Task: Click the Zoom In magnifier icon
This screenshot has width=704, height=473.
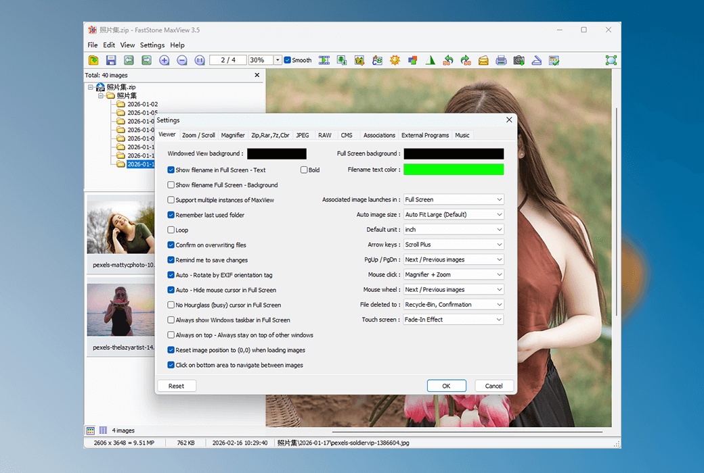Action: [164, 60]
